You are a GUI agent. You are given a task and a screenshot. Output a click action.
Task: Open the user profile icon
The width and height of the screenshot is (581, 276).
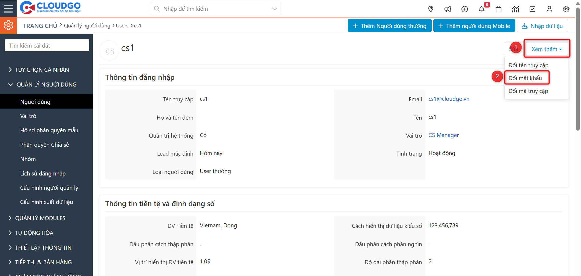pos(549,9)
